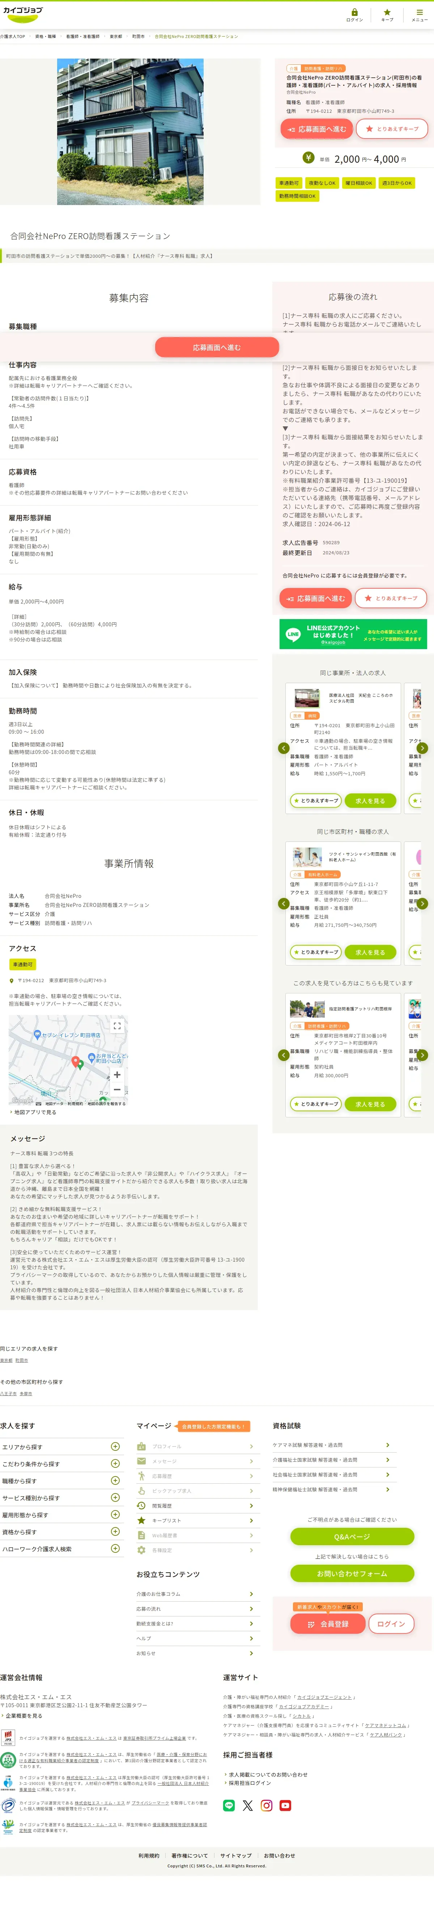
Task: Click the キープリスト star icon
Action: [x=141, y=1521]
